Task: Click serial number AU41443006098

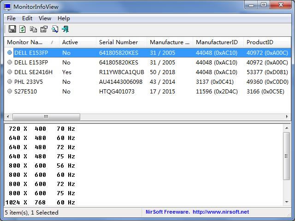Action: (x=121, y=82)
